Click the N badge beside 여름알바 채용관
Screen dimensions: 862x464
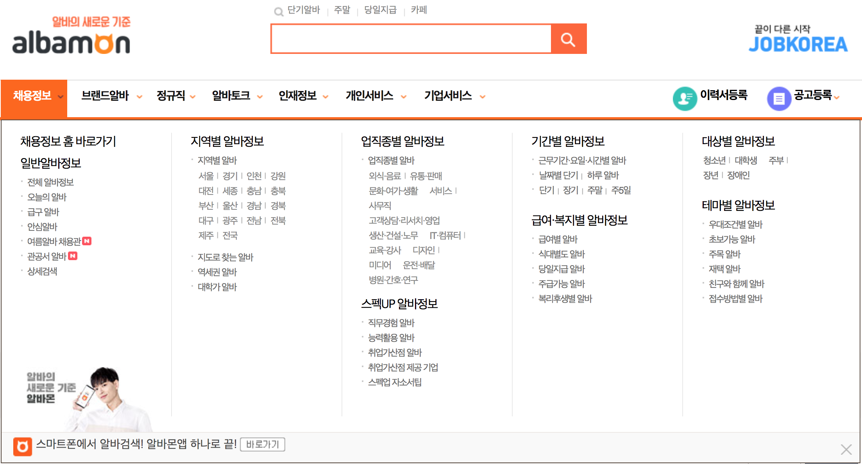[87, 241]
